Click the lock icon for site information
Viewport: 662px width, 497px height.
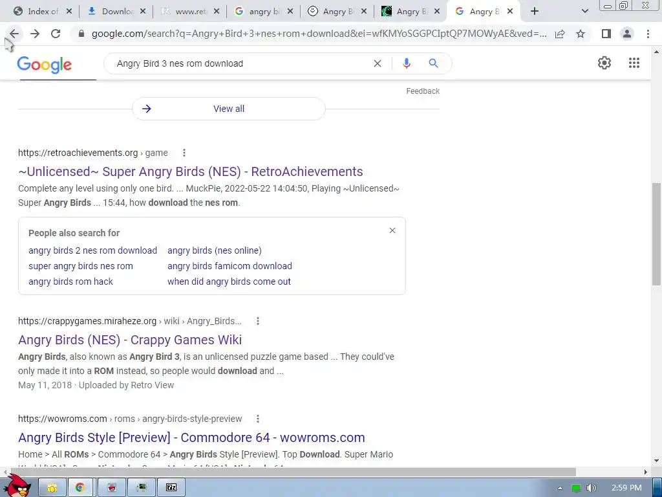click(81, 34)
